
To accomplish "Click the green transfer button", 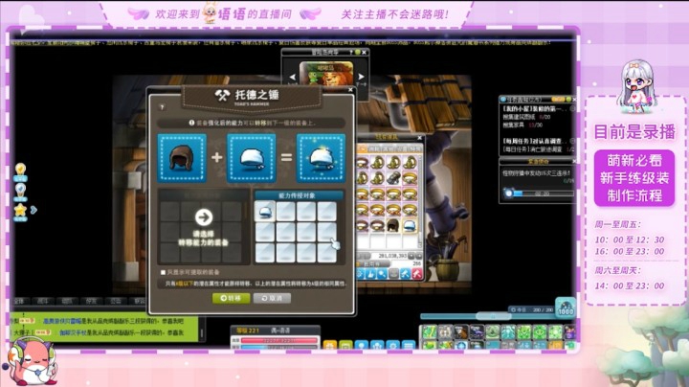I will tap(232, 298).
